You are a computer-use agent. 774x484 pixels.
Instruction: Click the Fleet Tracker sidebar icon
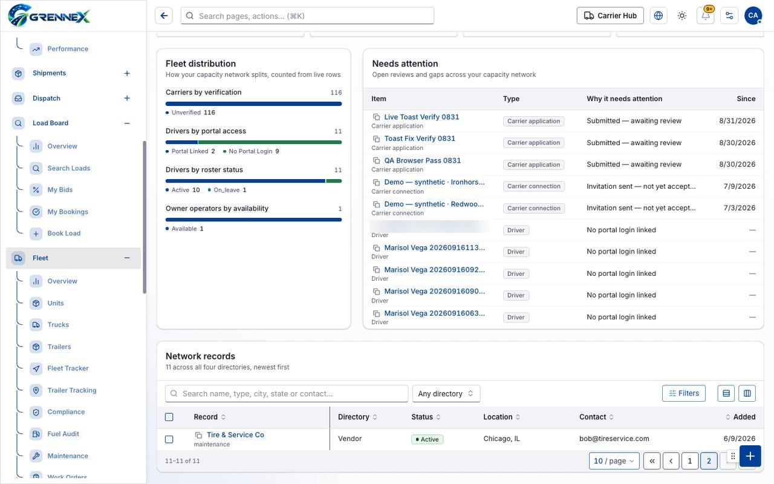point(36,368)
